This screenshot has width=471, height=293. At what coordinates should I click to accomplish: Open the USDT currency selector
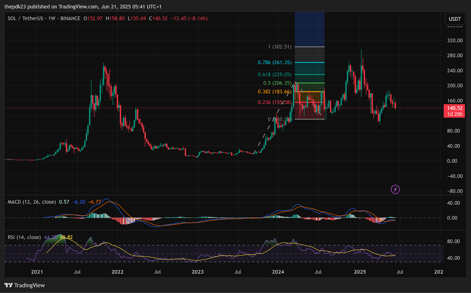(455, 19)
